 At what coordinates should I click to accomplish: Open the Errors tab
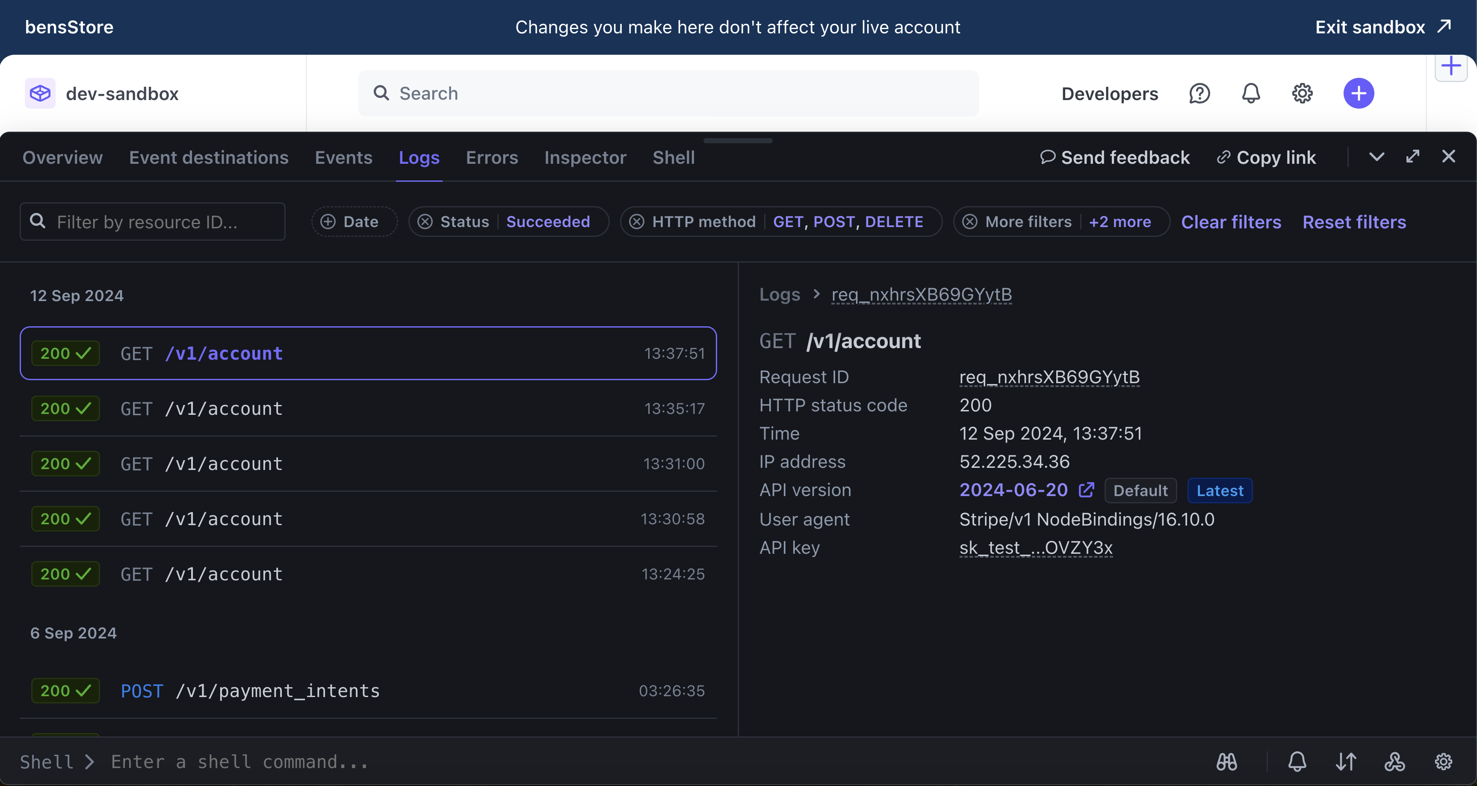492,157
